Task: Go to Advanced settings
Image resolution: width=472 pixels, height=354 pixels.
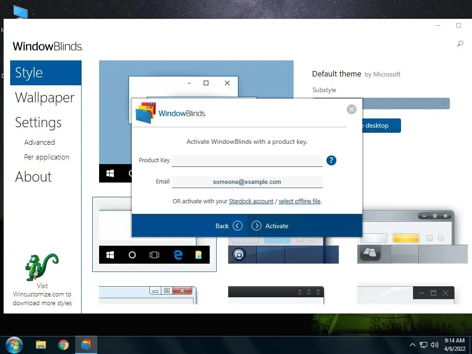Action: click(x=40, y=142)
